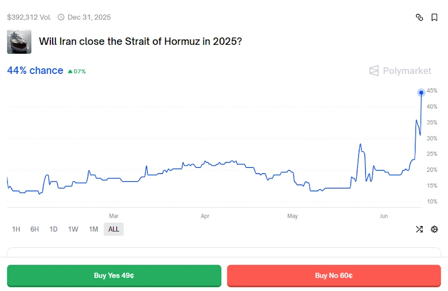Copy the market link via chain icon
The height and width of the screenshot is (291, 448).
point(419,17)
